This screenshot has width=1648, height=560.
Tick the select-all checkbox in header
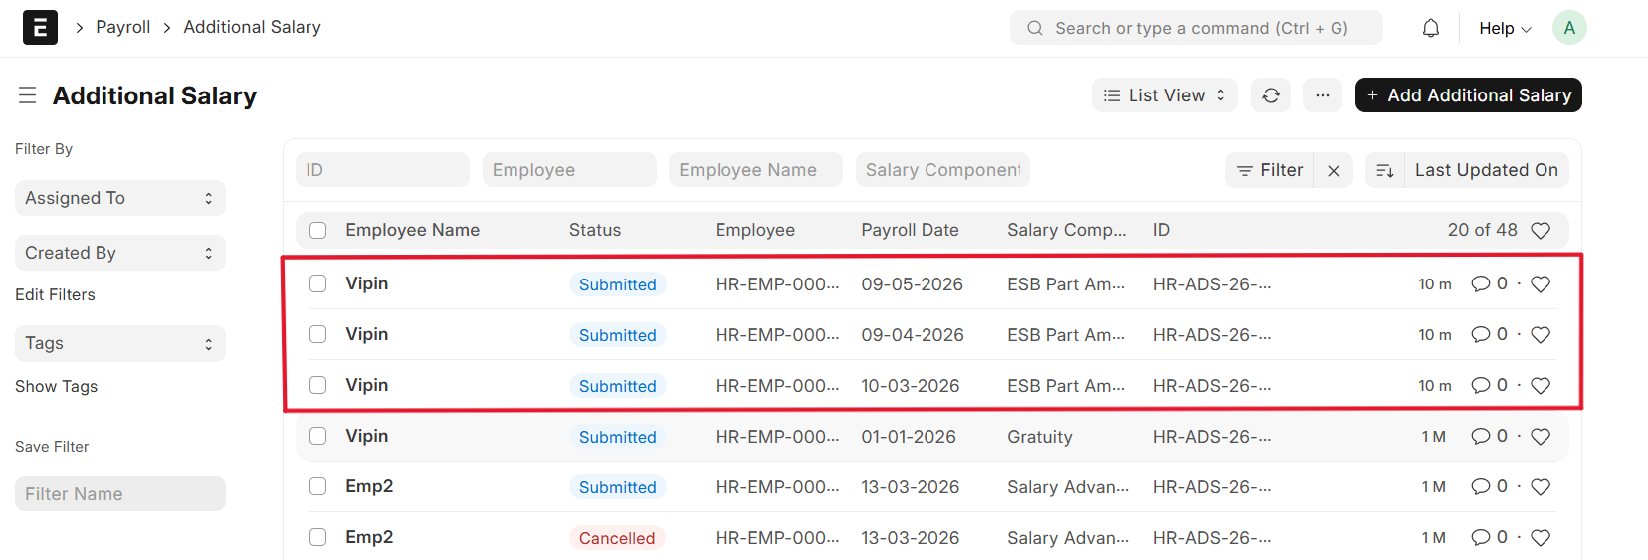click(318, 231)
